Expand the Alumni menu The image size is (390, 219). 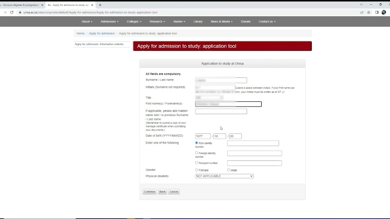[x=179, y=22]
